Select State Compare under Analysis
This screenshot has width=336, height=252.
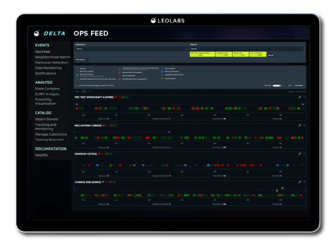47,88
